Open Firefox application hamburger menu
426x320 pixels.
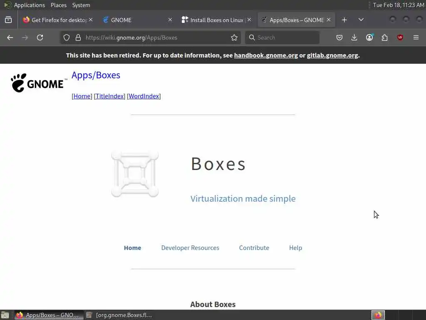[416, 37]
